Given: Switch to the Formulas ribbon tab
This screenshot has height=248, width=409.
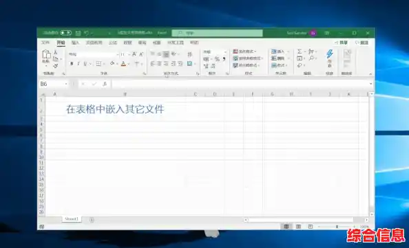Looking at the screenshot, I should pos(113,43).
